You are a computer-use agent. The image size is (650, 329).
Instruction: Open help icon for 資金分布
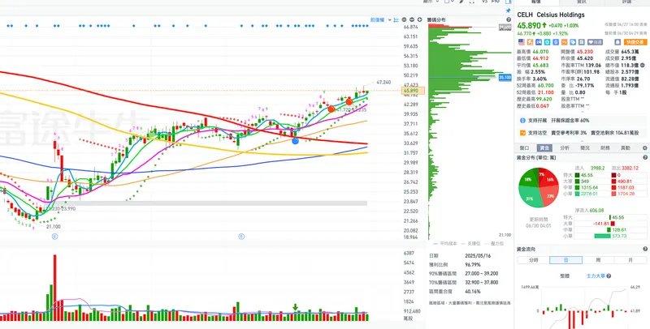(x=645, y=157)
